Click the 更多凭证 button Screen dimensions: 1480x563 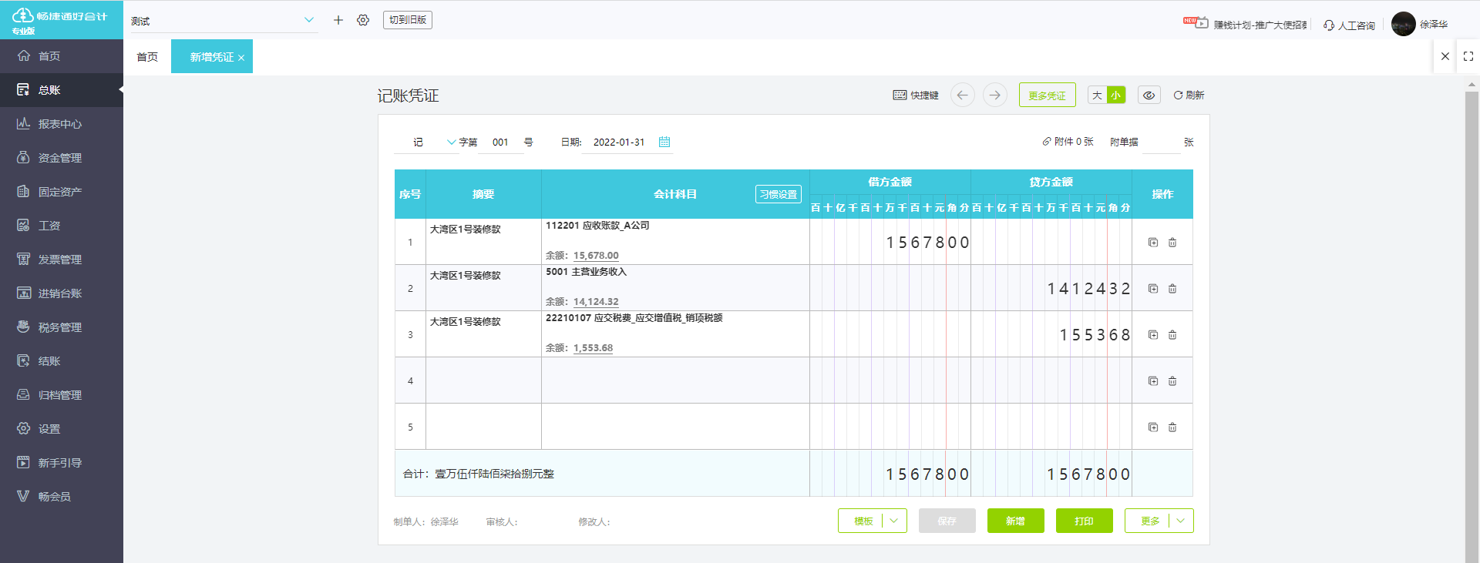[1047, 96]
